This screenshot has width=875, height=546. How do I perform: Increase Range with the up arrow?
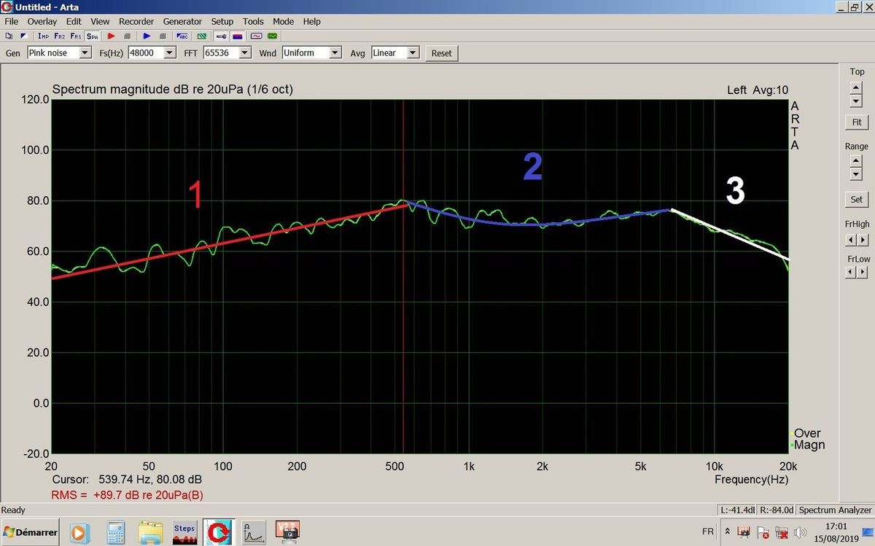[x=856, y=161]
